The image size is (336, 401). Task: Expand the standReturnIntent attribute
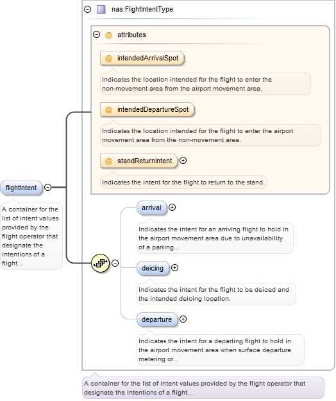183,161
